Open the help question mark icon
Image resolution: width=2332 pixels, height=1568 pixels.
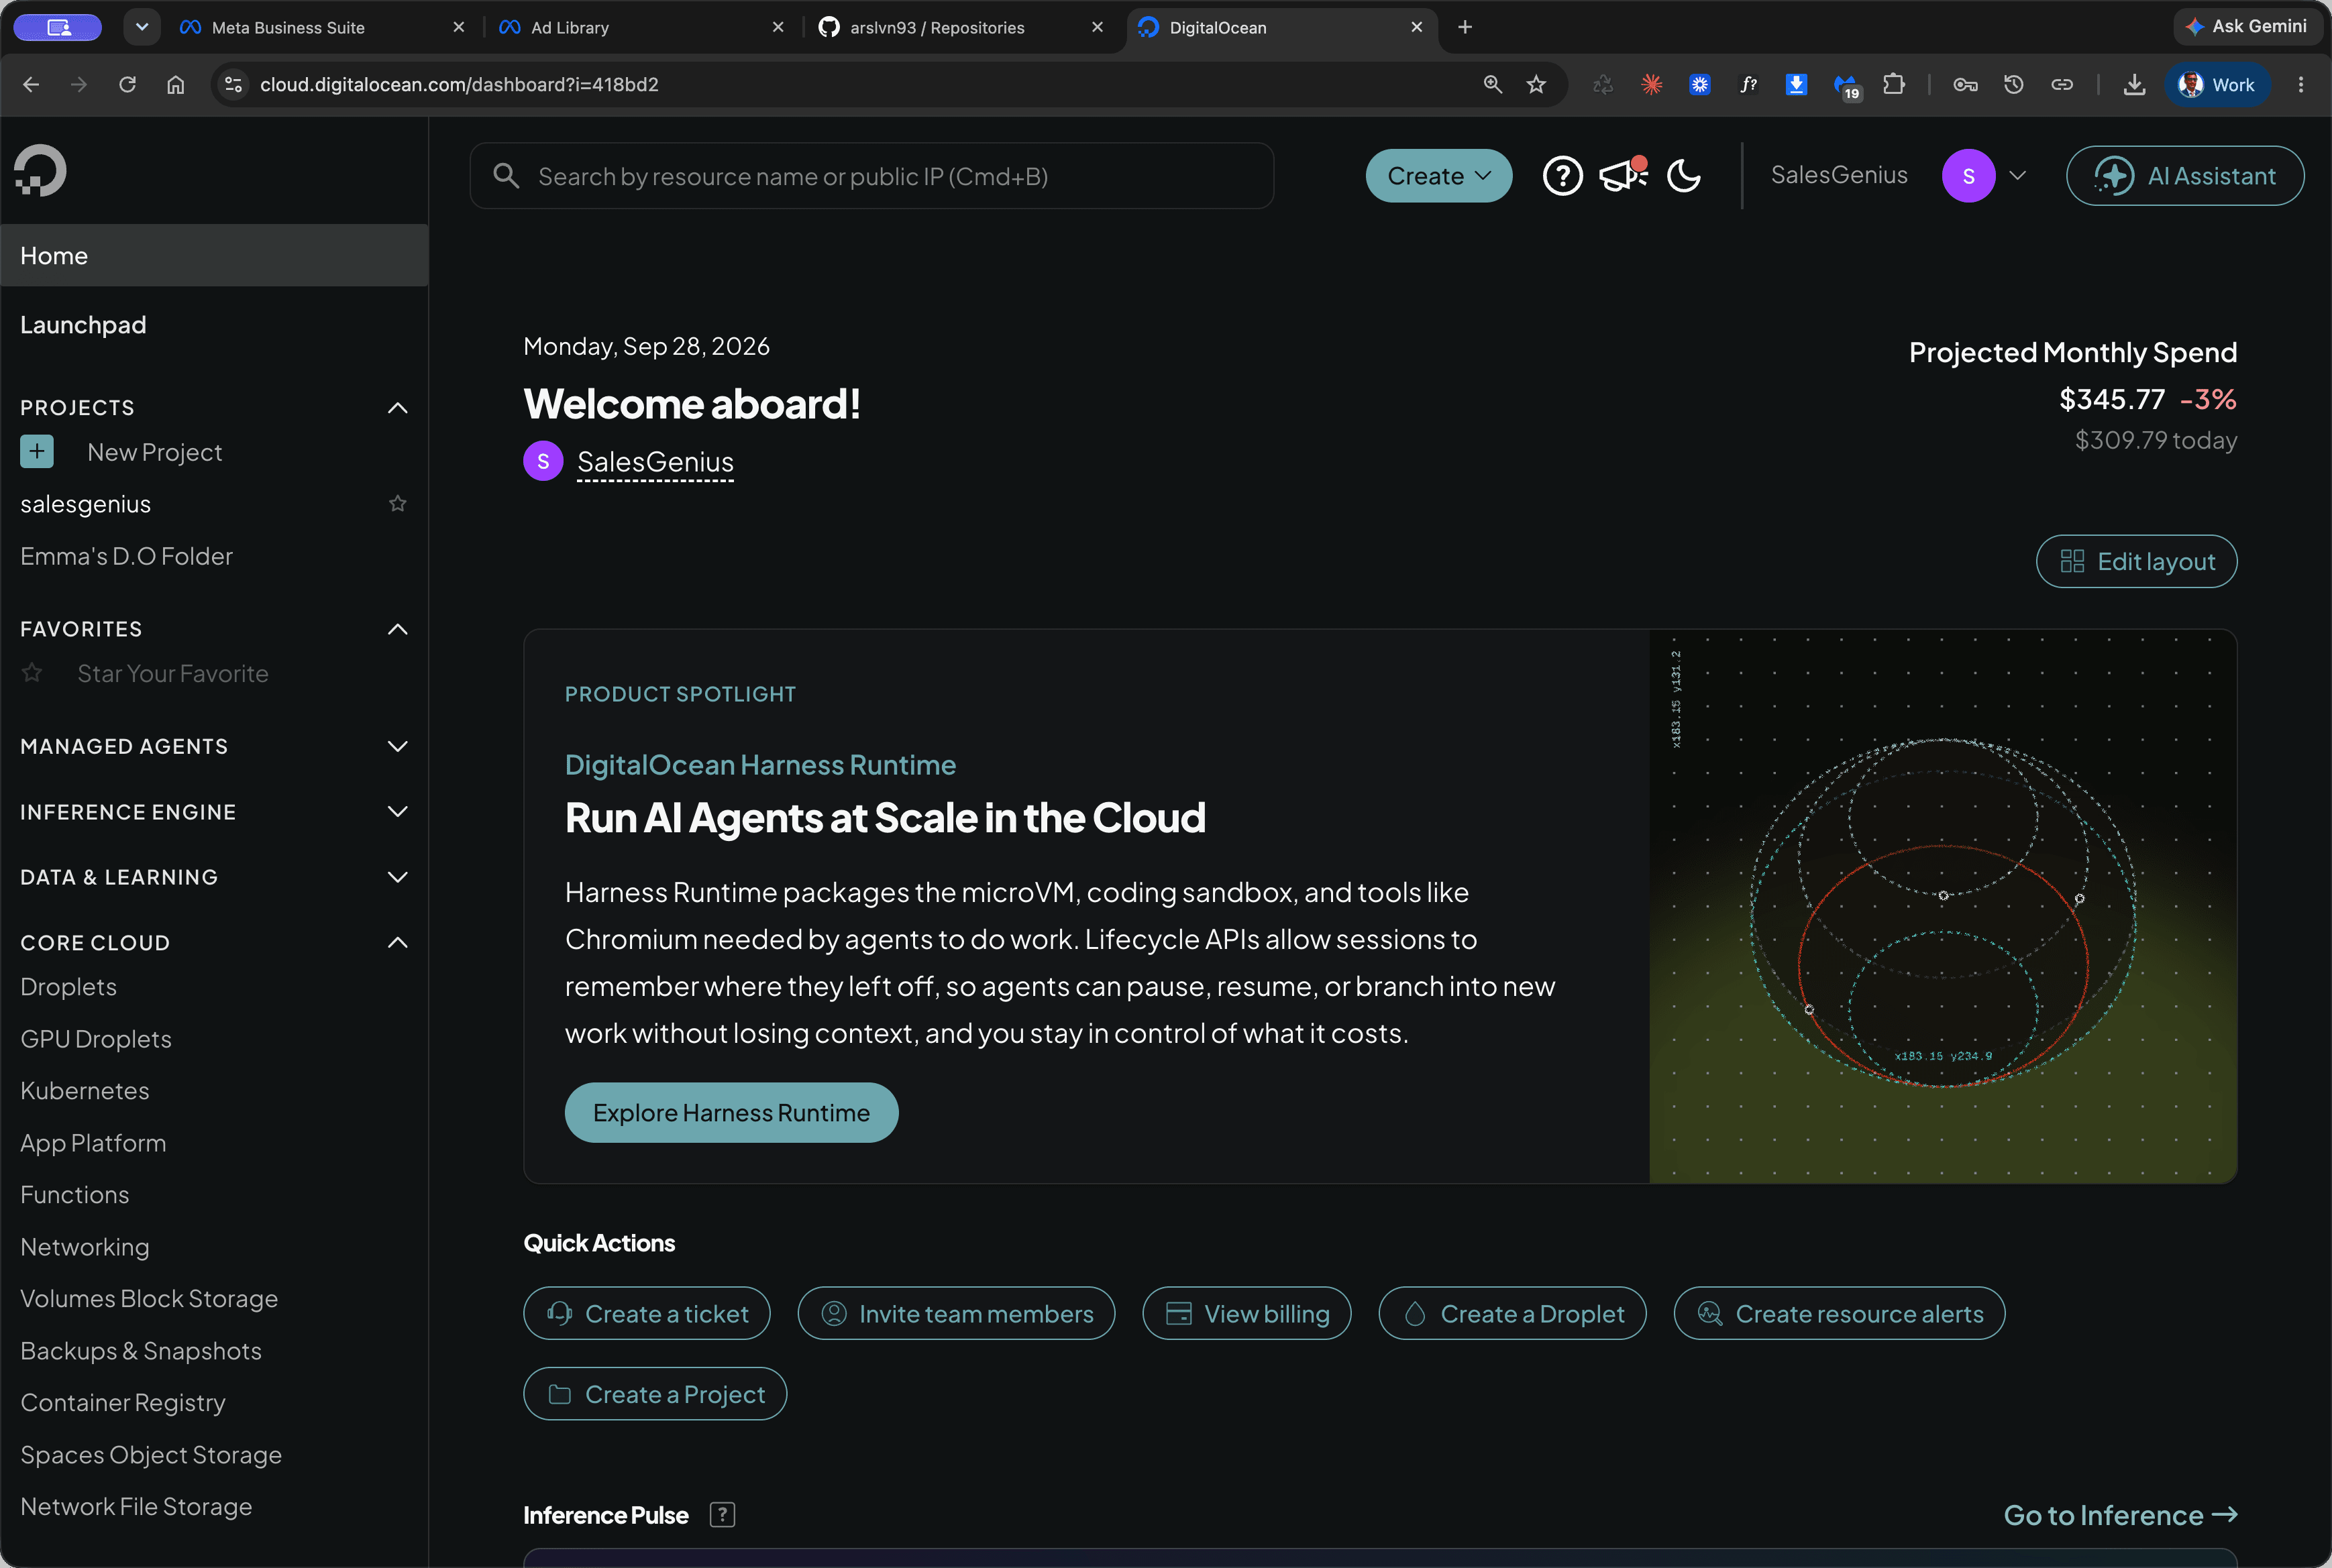click(1562, 176)
